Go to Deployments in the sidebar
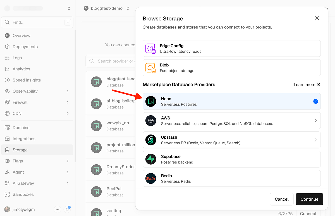Viewport: 335px width, 216px height. pyautogui.click(x=37, y=47)
